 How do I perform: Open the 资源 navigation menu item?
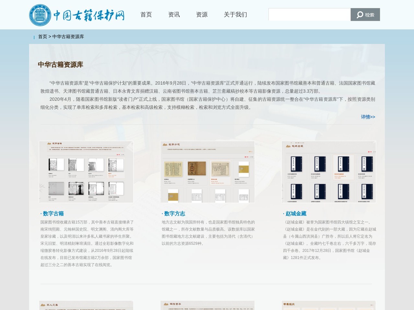202,15
